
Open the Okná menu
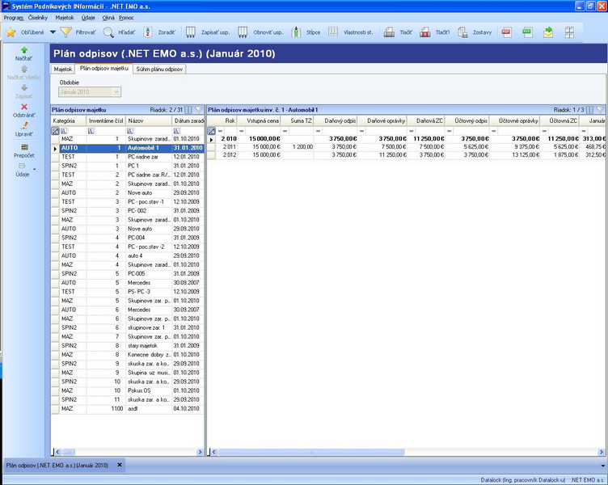click(108, 18)
